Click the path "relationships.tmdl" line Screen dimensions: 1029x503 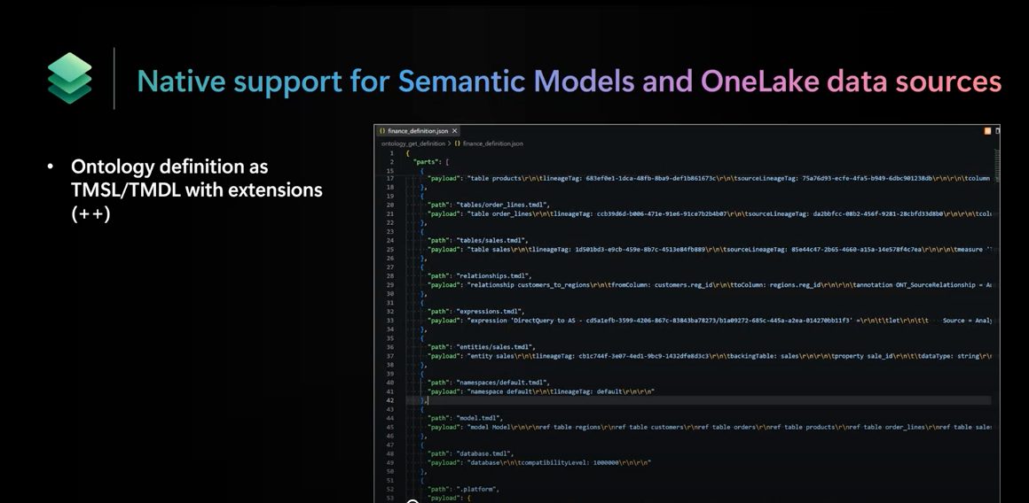(x=480, y=275)
